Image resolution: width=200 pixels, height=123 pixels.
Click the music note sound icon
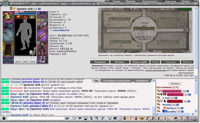pos(103,118)
